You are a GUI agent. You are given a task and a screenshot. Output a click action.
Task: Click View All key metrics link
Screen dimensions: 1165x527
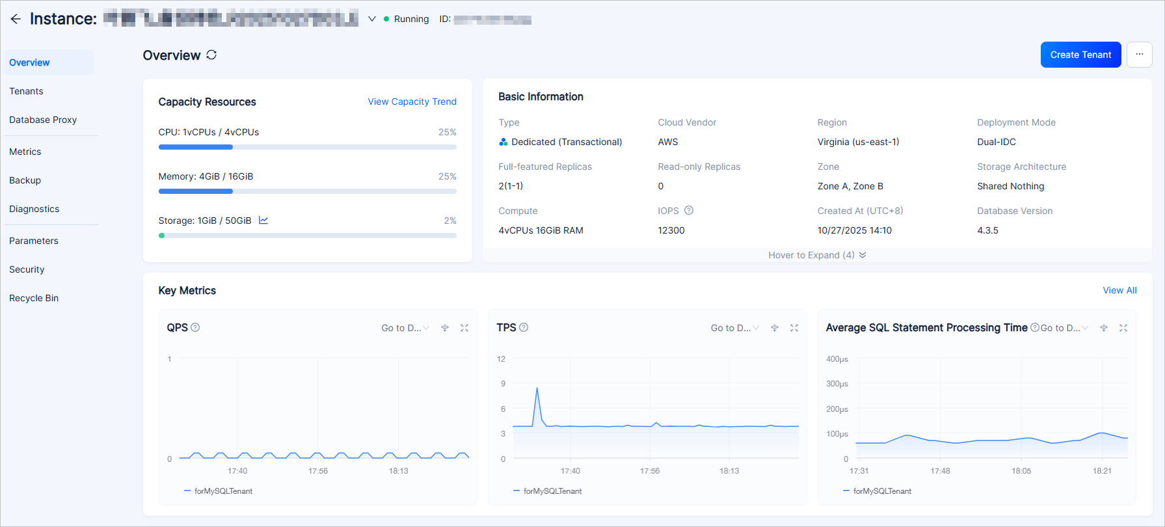1119,290
